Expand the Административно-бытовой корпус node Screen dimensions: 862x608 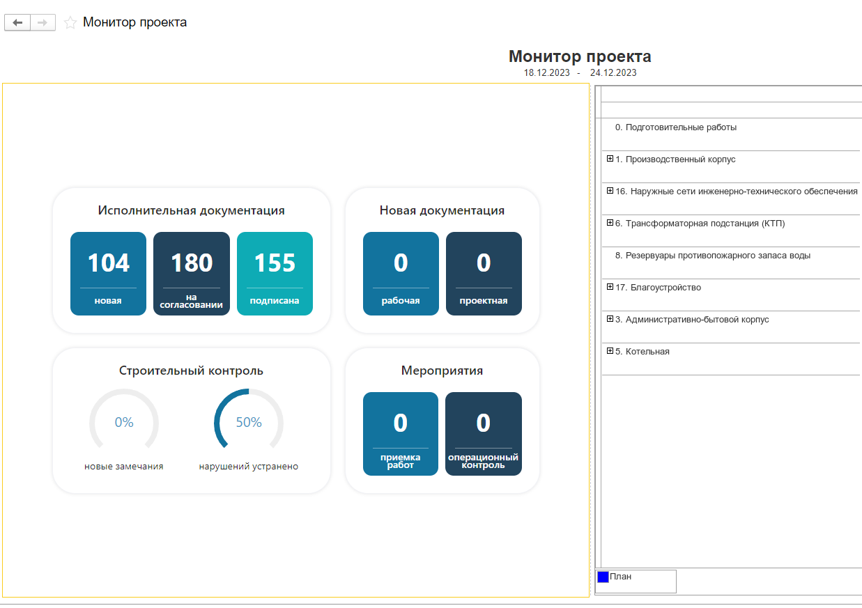(x=610, y=319)
